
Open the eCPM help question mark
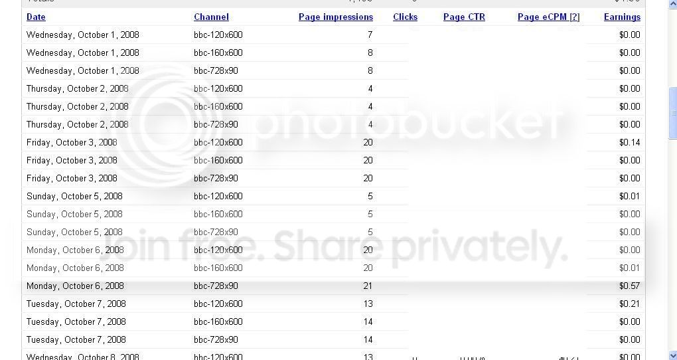click(x=575, y=17)
